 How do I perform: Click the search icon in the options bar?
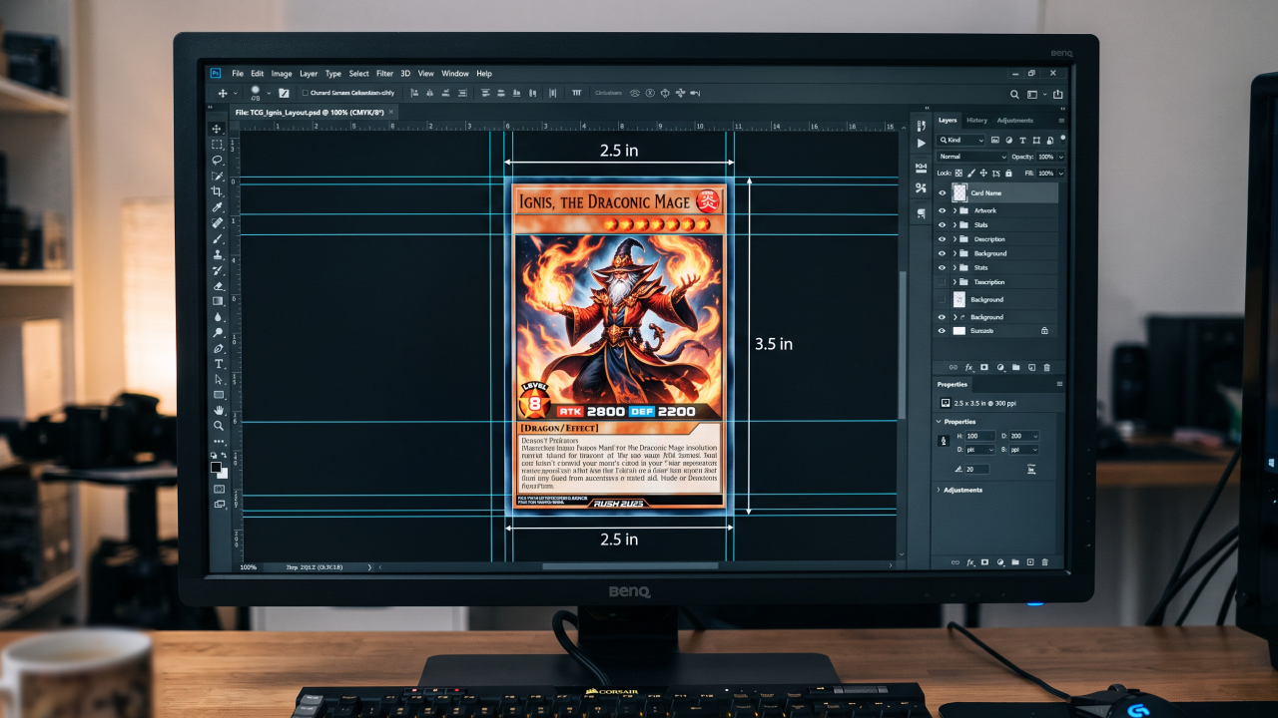point(1014,94)
